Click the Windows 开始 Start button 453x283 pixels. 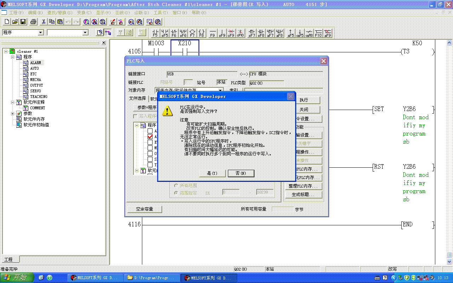tap(17, 278)
